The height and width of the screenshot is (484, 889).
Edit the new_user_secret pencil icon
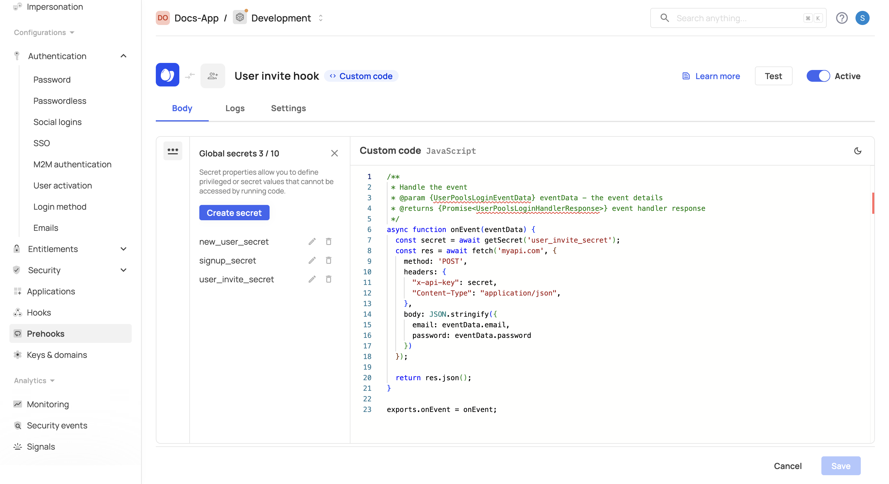coord(312,242)
